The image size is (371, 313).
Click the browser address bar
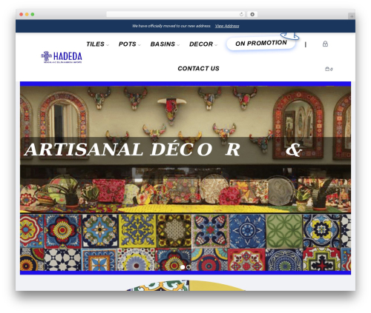point(176,14)
